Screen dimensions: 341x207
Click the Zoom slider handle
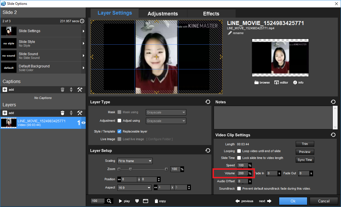point(130,169)
